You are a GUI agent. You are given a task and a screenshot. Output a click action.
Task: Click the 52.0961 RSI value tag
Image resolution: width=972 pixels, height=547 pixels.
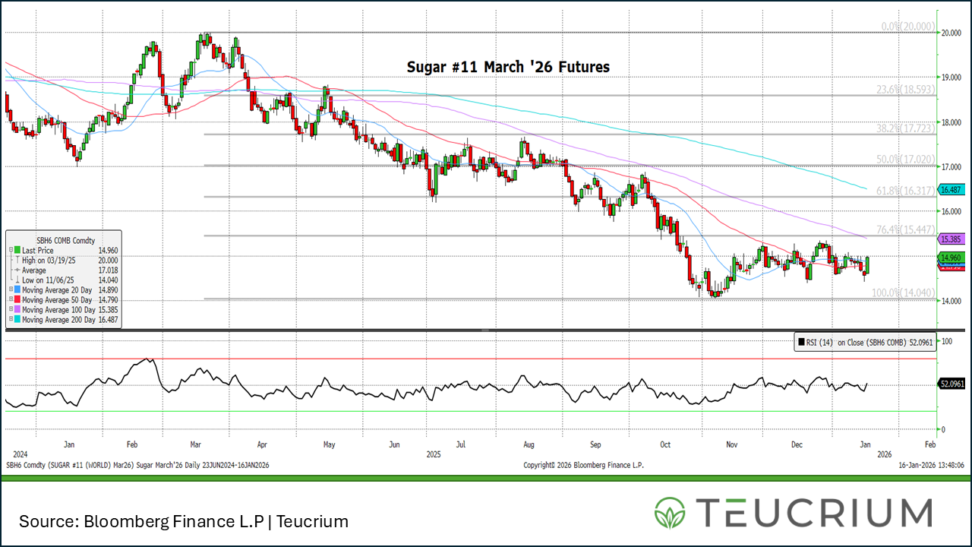coord(951,384)
